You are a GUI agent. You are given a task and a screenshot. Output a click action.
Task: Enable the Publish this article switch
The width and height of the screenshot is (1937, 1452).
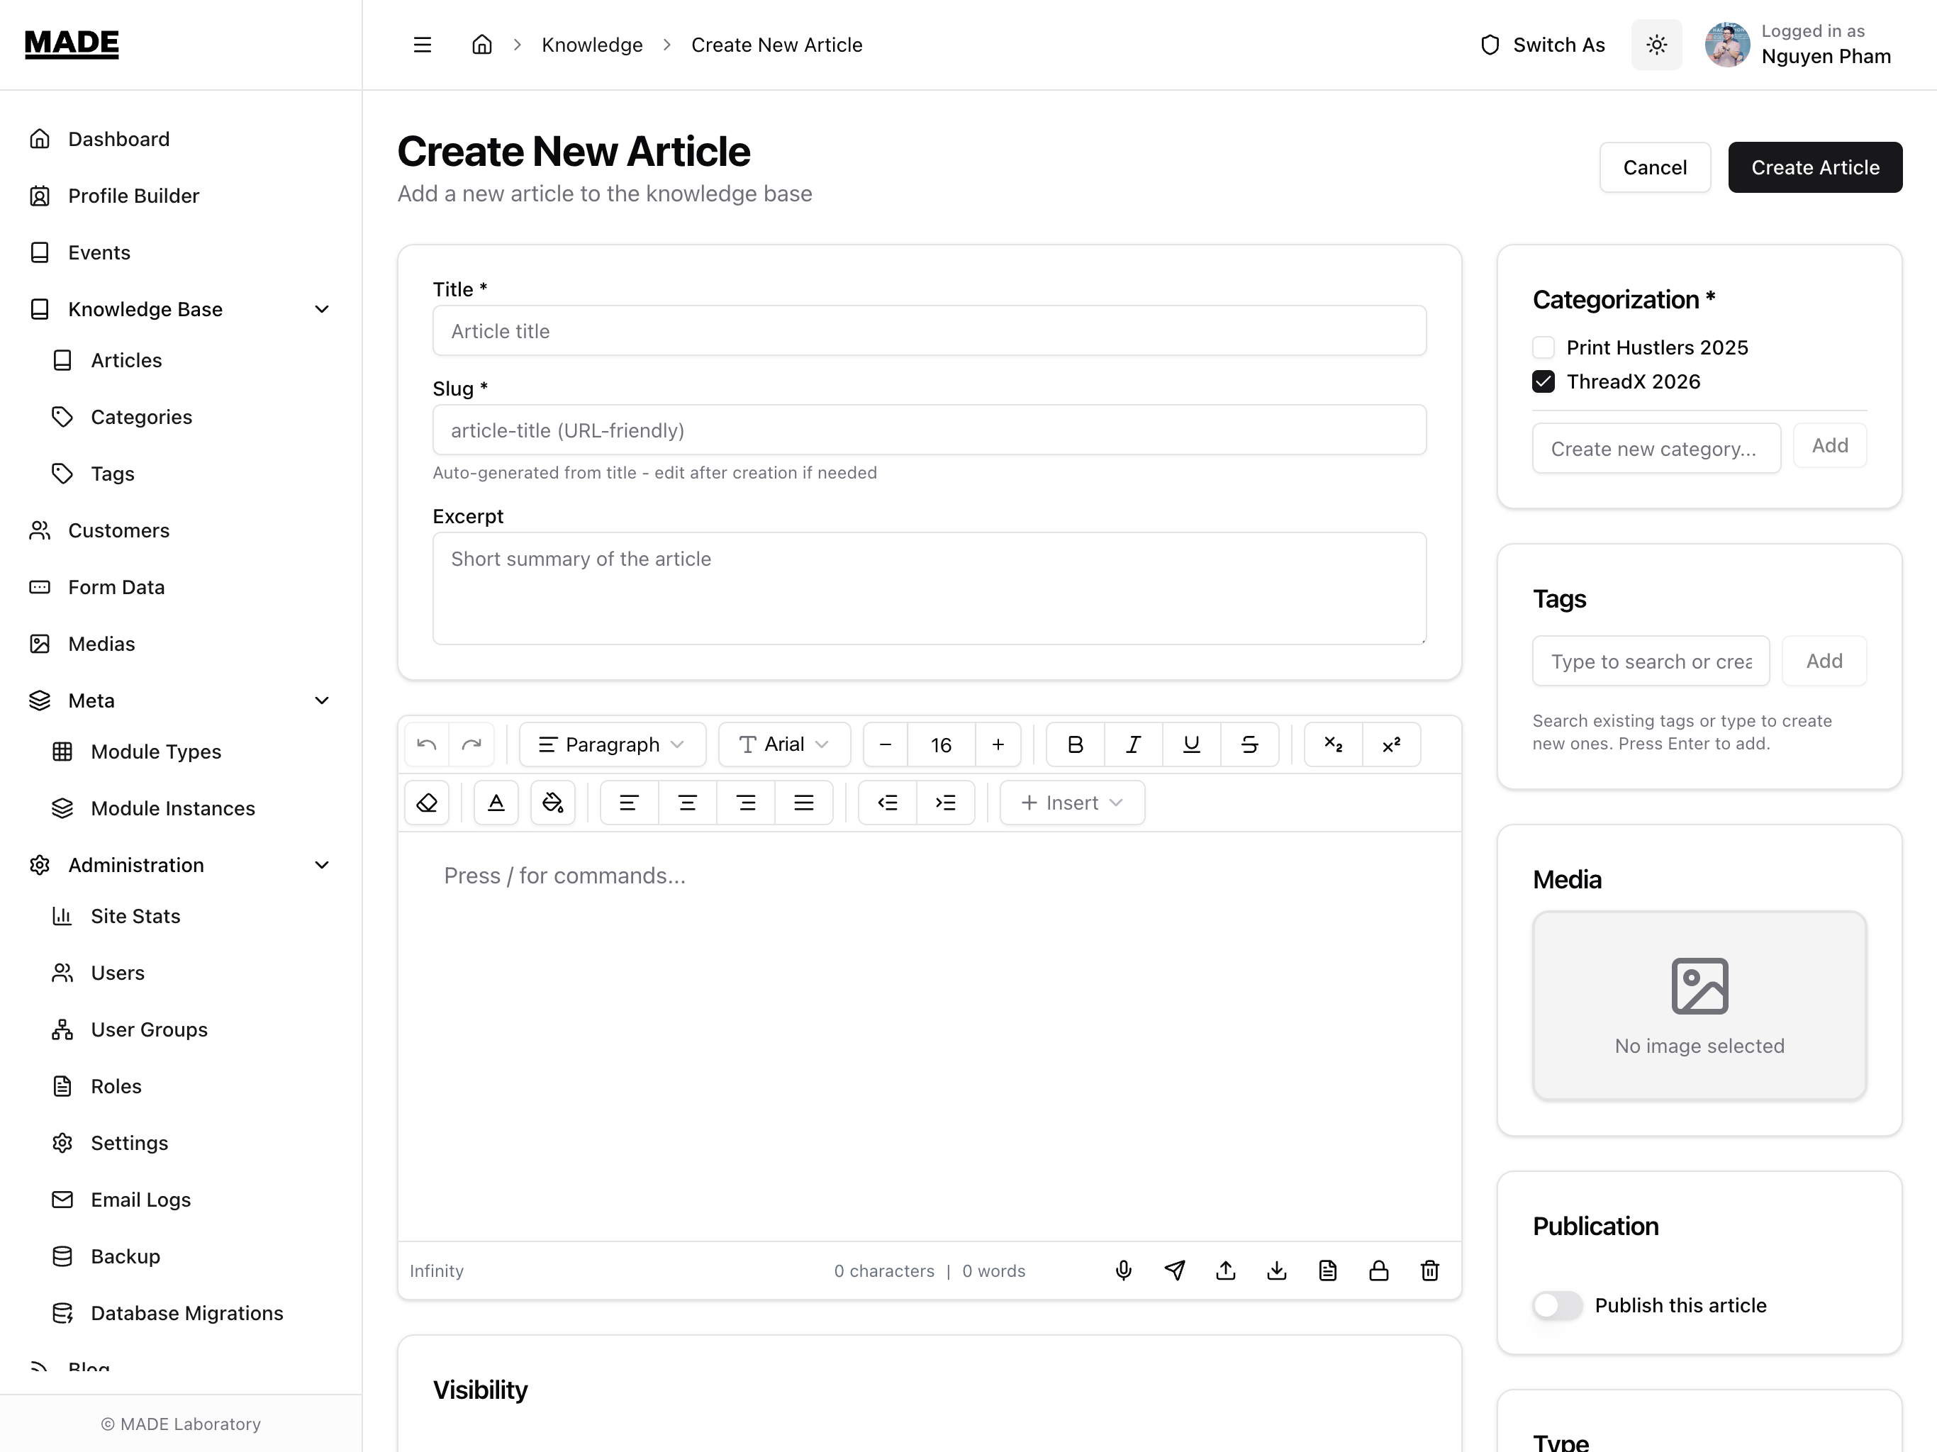tap(1557, 1305)
